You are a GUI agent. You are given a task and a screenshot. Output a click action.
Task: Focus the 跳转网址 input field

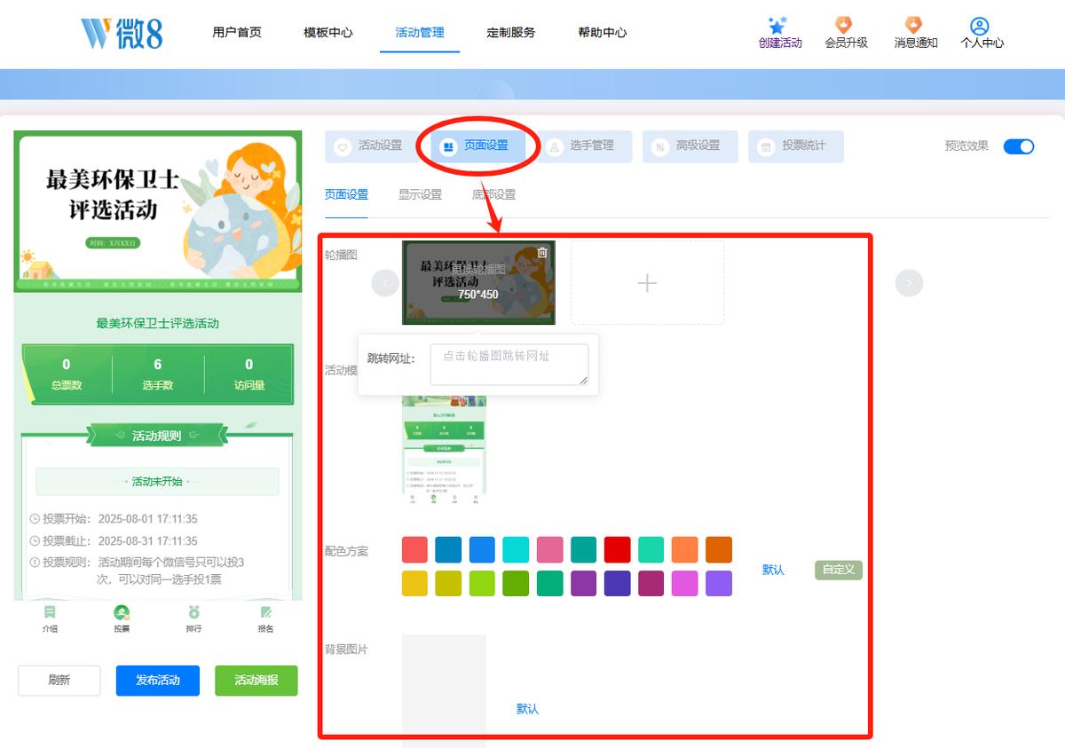[x=509, y=365]
